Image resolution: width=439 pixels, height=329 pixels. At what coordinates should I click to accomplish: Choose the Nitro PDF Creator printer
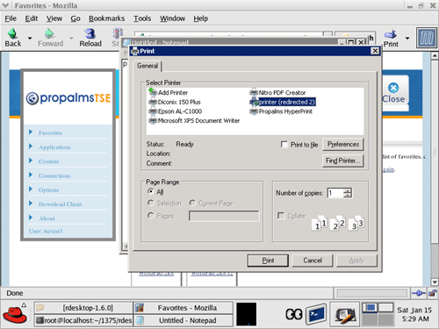tap(277, 93)
